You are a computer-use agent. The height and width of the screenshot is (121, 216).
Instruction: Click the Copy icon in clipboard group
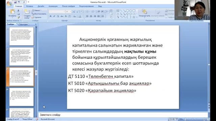click(x=18, y=14)
